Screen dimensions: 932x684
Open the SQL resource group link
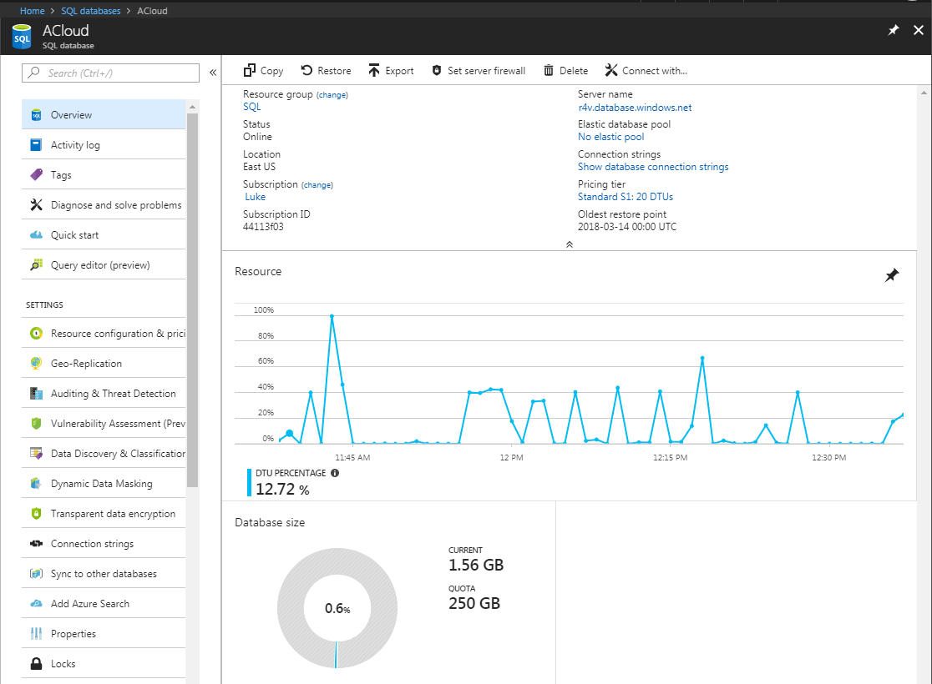tap(252, 107)
